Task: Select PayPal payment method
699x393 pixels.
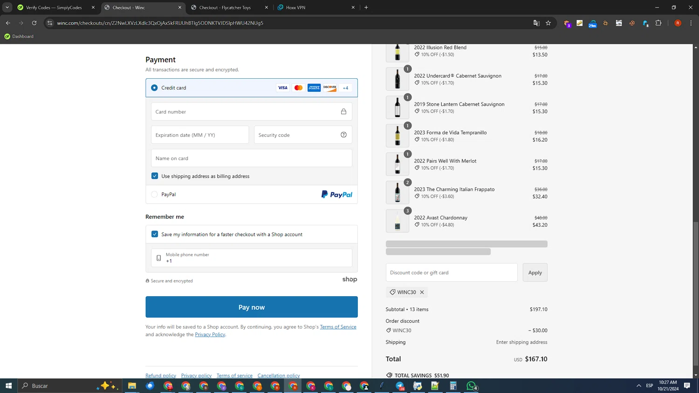Action: pyautogui.click(x=154, y=194)
